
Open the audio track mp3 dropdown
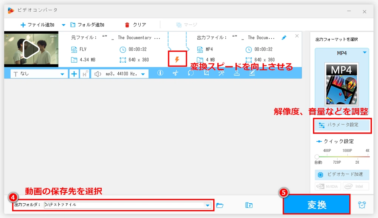click(120, 74)
